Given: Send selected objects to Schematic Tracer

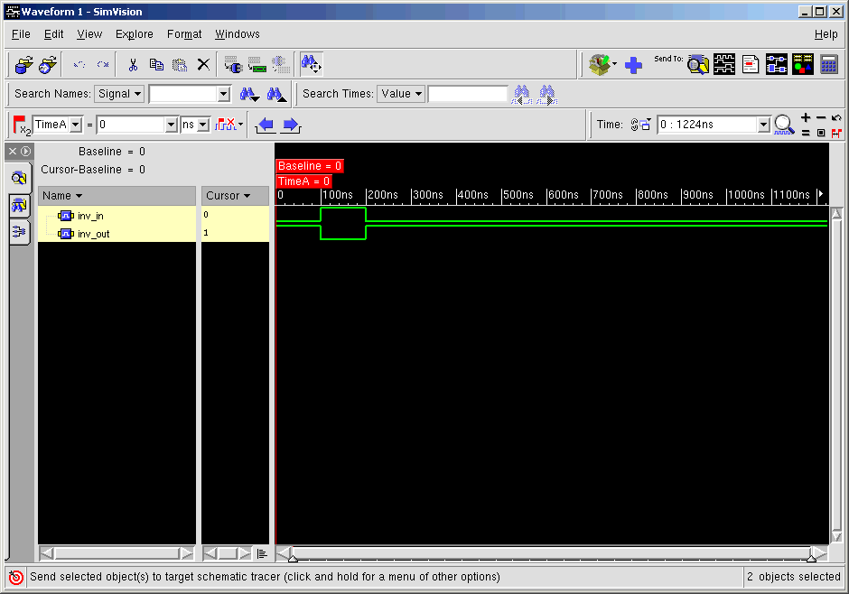Looking at the screenshot, I should coord(777,65).
